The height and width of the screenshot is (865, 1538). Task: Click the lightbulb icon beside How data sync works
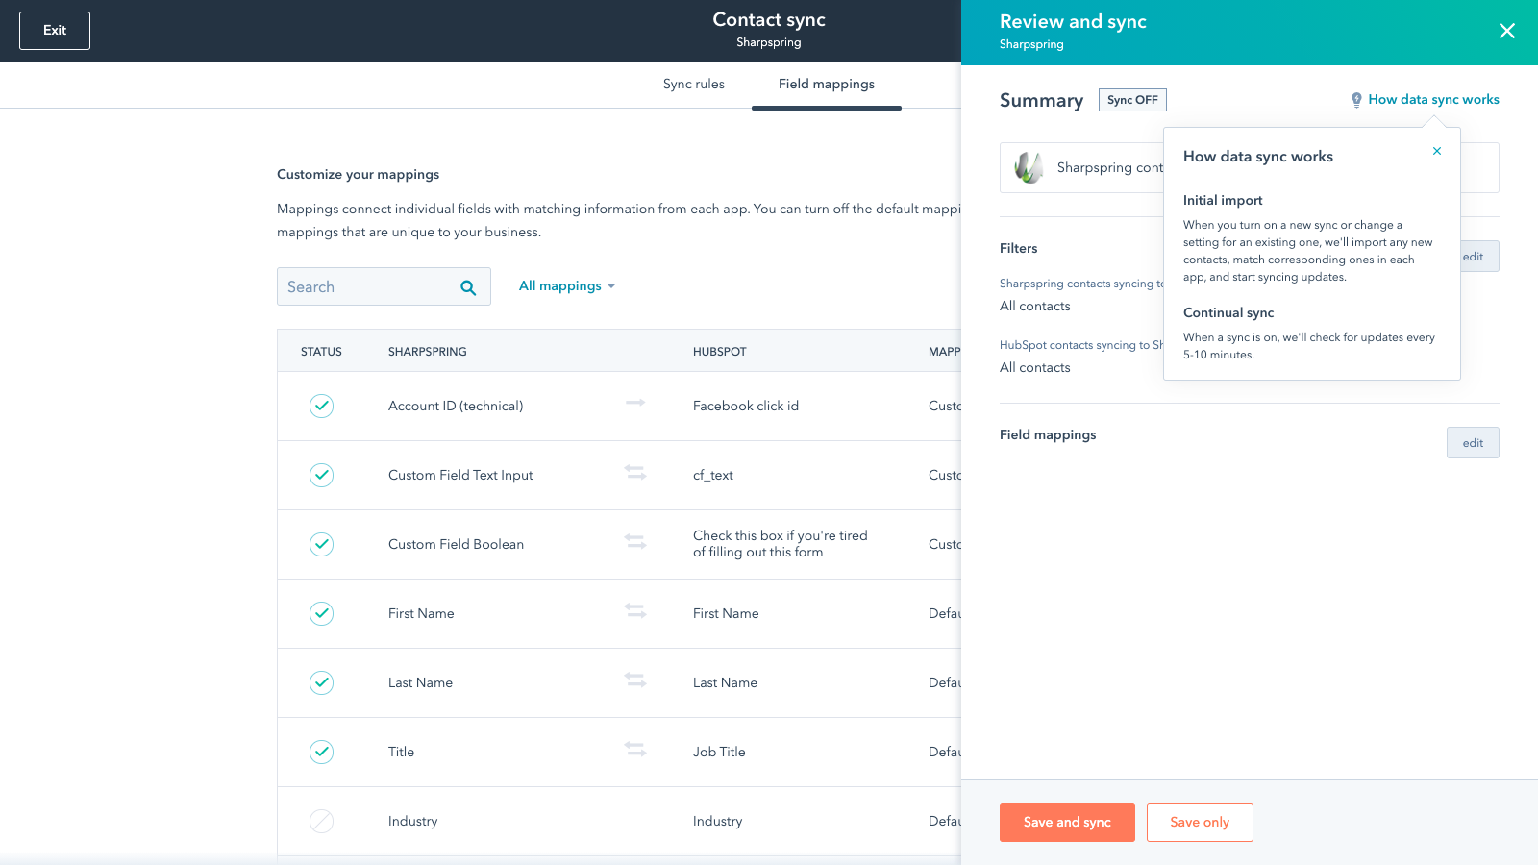1356,100
